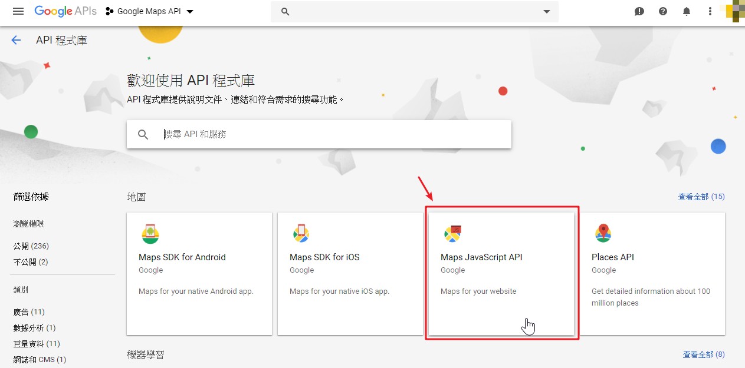745x368 pixels.
Task: Expand the Google Maps API project selector
Action: pos(149,12)
